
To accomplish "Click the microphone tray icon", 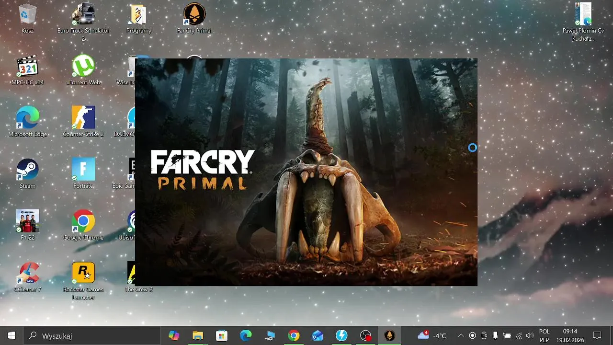I will click(495, 335).
